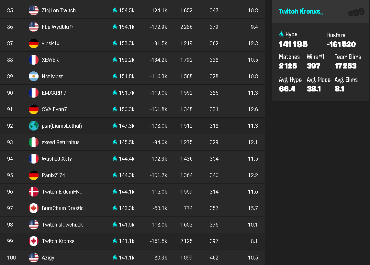Viewport: 370px width, 265px height.
Task: Click the 397 Wins #1 value in the player card
Action: point(313,66)
